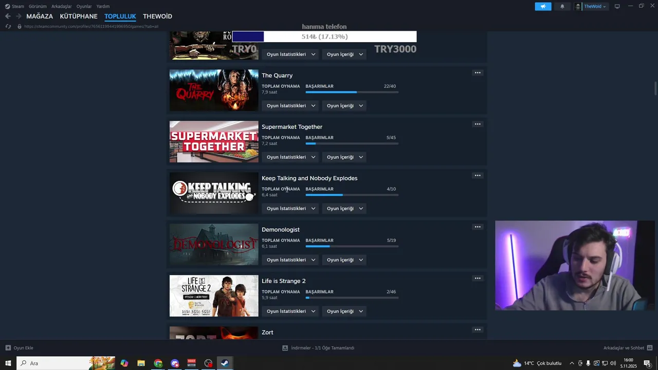This screenshot has width=658, height=370.
Task: Click the Steam icon in the taskbar
Action: [x=225, y=363]
